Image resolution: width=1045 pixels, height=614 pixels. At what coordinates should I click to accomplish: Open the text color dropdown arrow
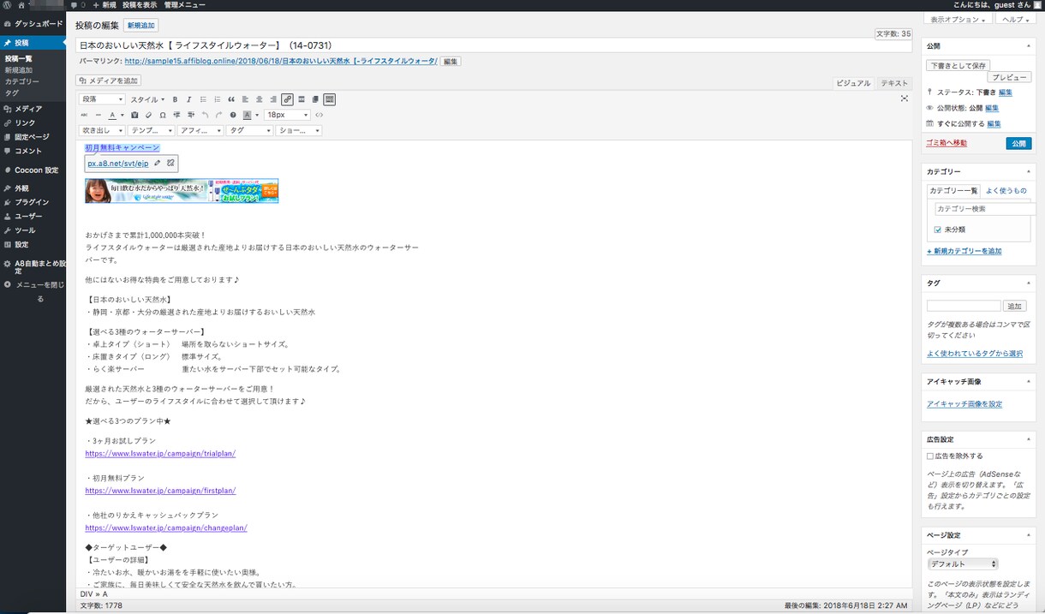pyautogui.click(x=122, y=115)
